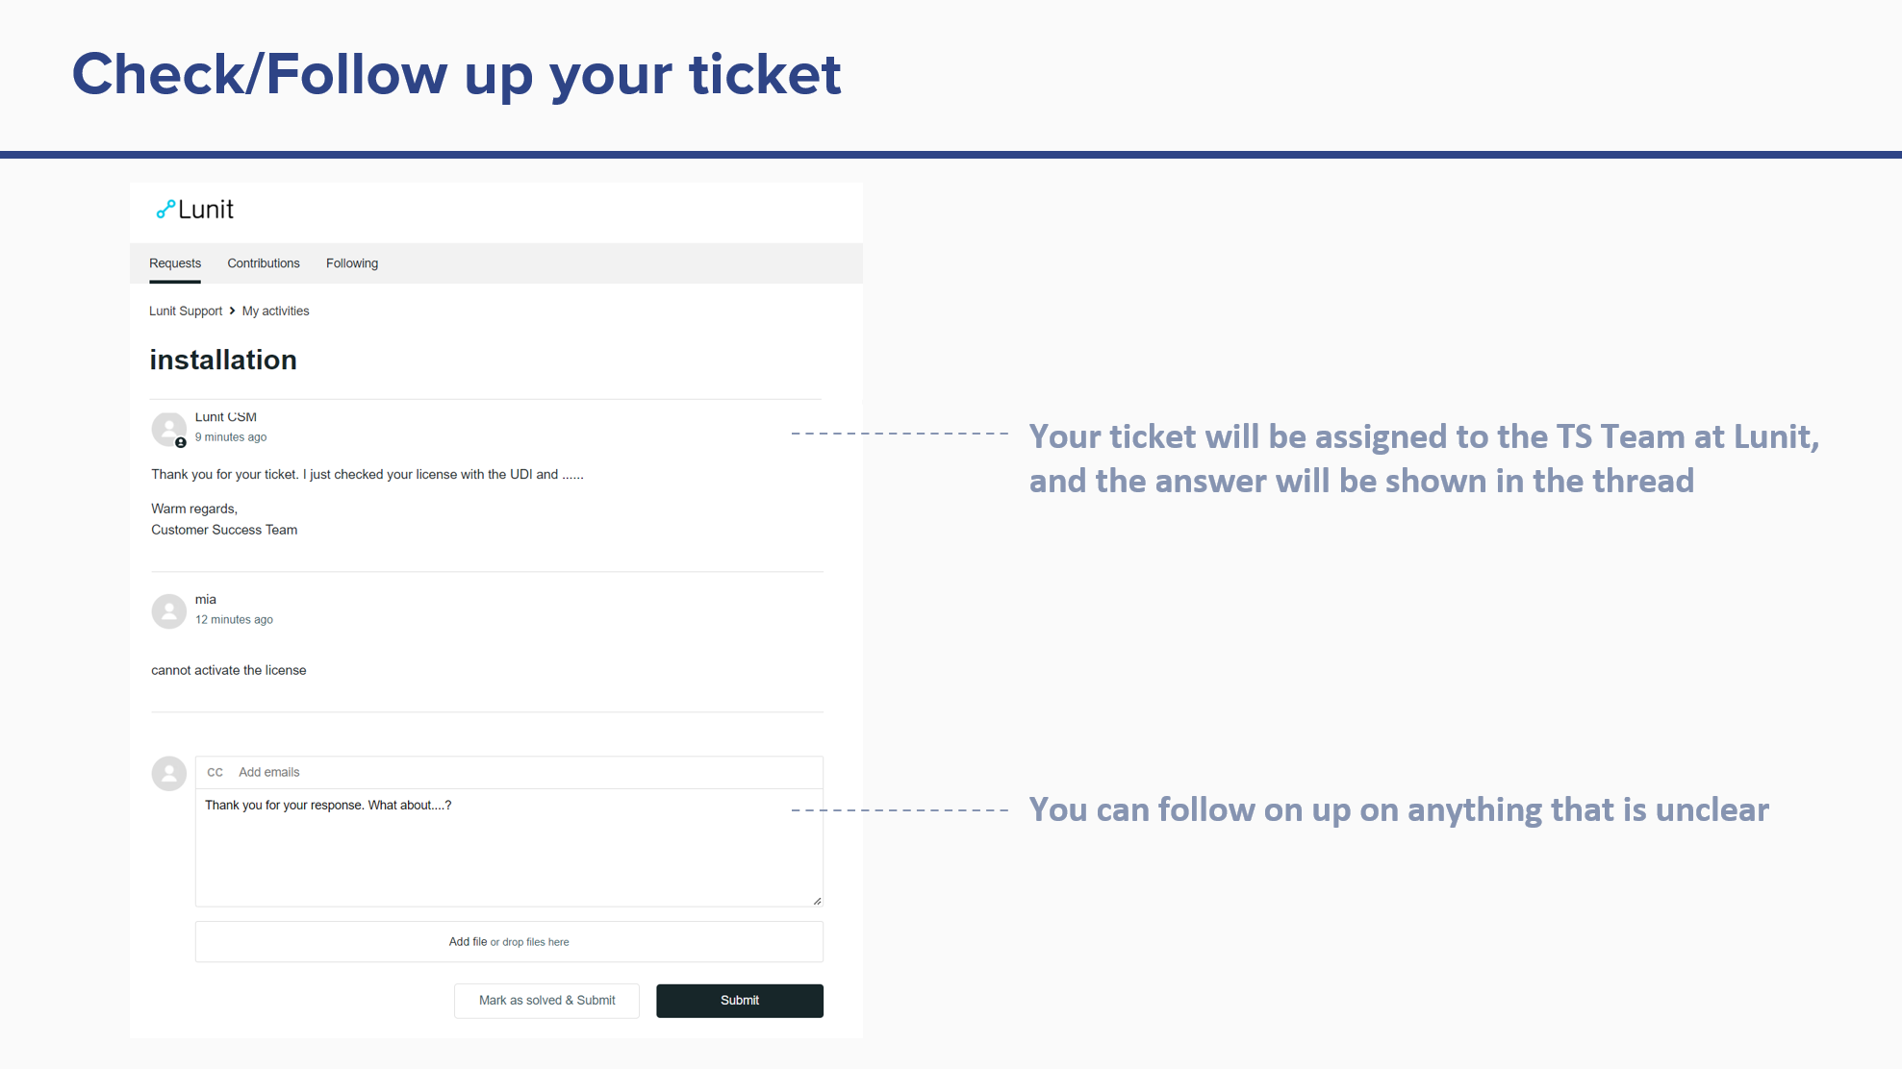The width and height of the screenshot is (1902, 1069).
Task: Click the 9 minutes ago timestamp
Action: [231, 437]
